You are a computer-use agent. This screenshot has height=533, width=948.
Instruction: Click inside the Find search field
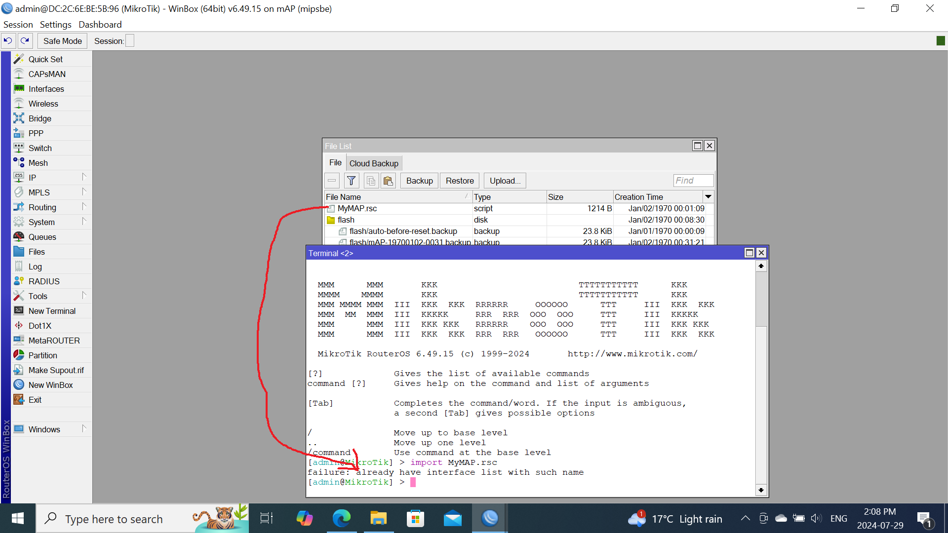693,181
